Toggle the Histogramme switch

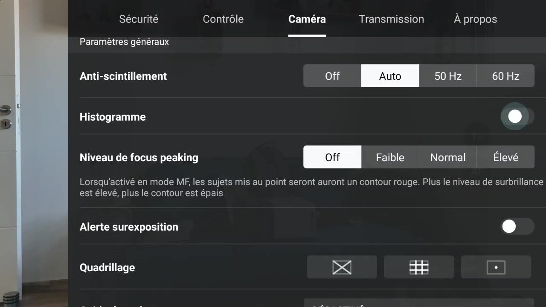click(x=517, y=116)
